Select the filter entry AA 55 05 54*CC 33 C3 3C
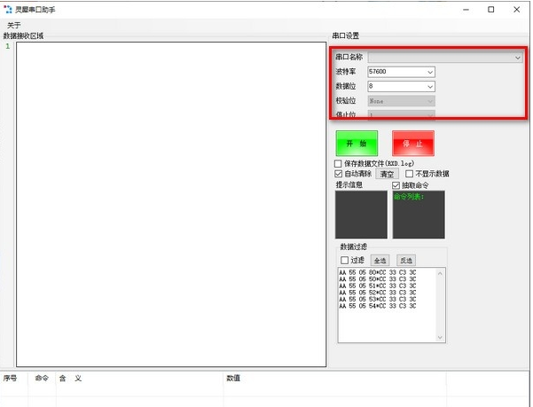Screen dimensions: 533x407 (378, 306)
